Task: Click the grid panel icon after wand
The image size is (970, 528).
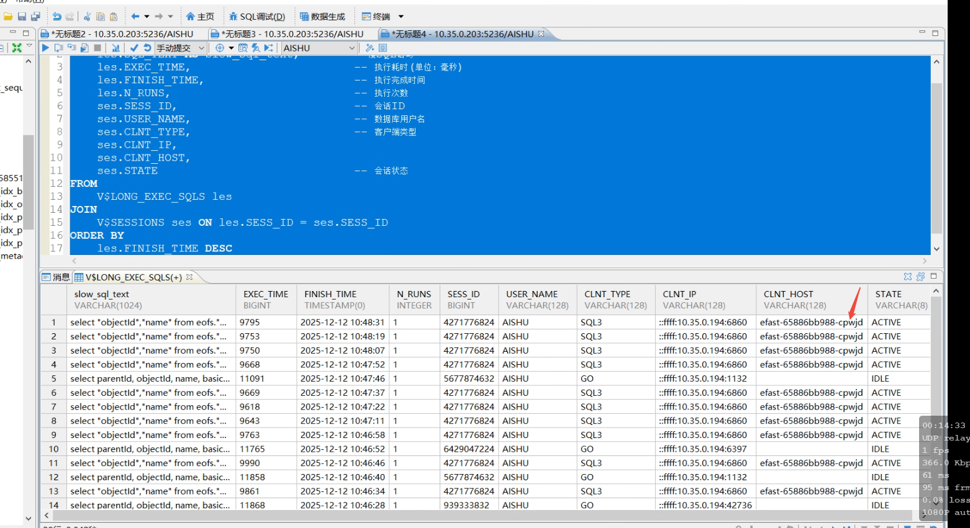Action: tap(383, 48)
